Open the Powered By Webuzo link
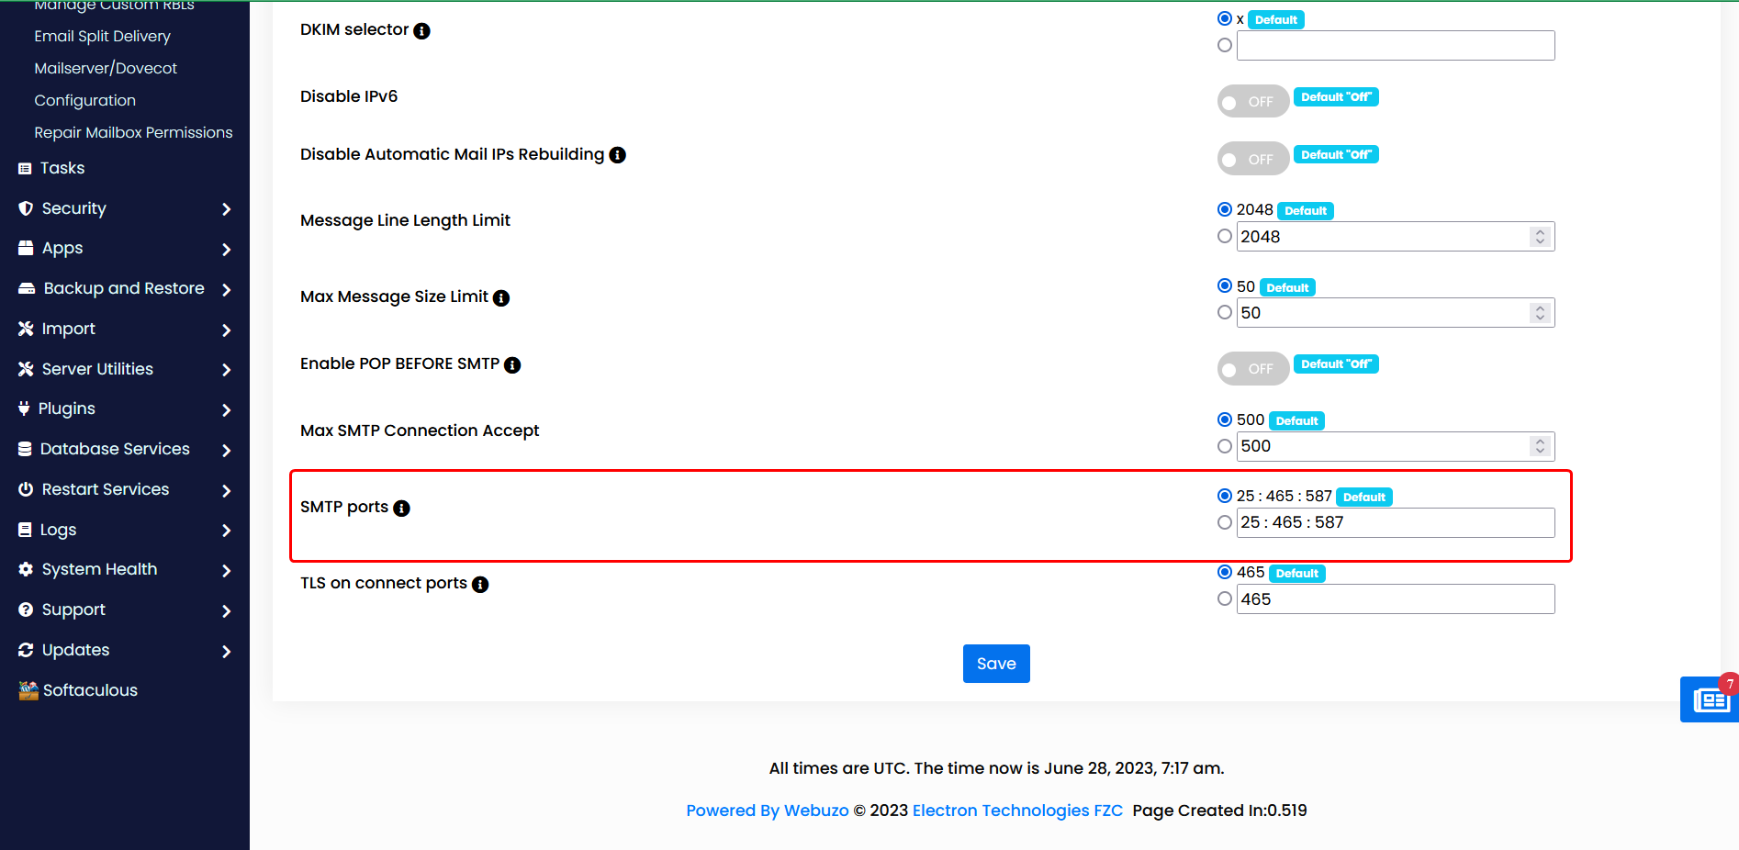The image size is (1739, 850). point(767,811)
